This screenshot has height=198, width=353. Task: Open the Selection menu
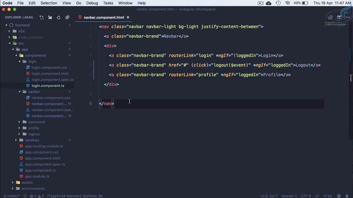pyautogui.click(x=49, y=3)
